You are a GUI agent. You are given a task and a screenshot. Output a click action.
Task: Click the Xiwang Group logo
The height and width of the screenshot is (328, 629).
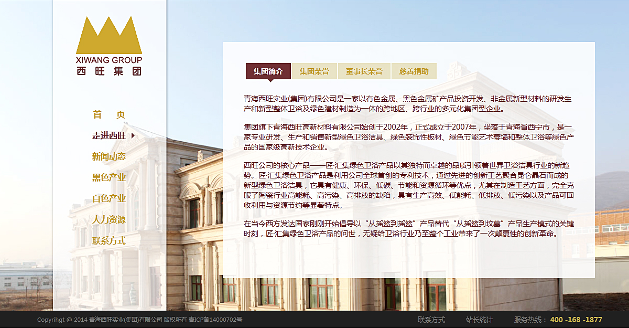coord(109,46)
